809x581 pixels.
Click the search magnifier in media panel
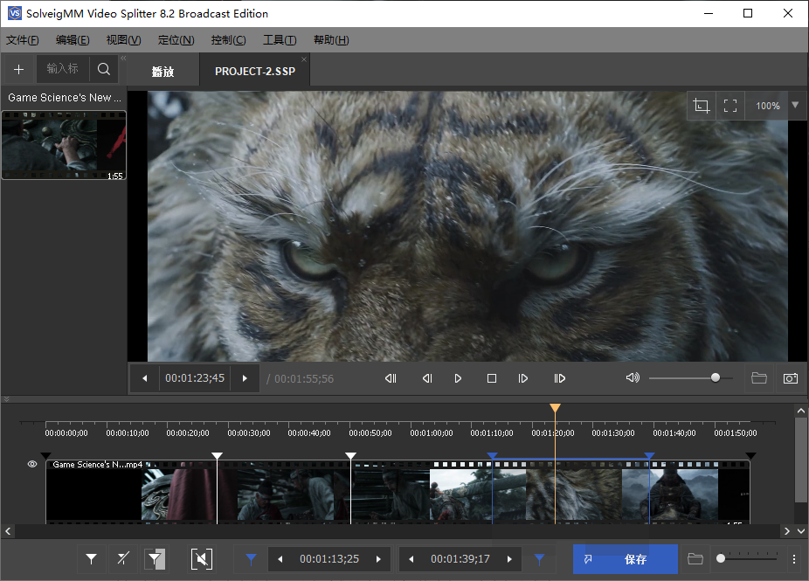point(104,69)
